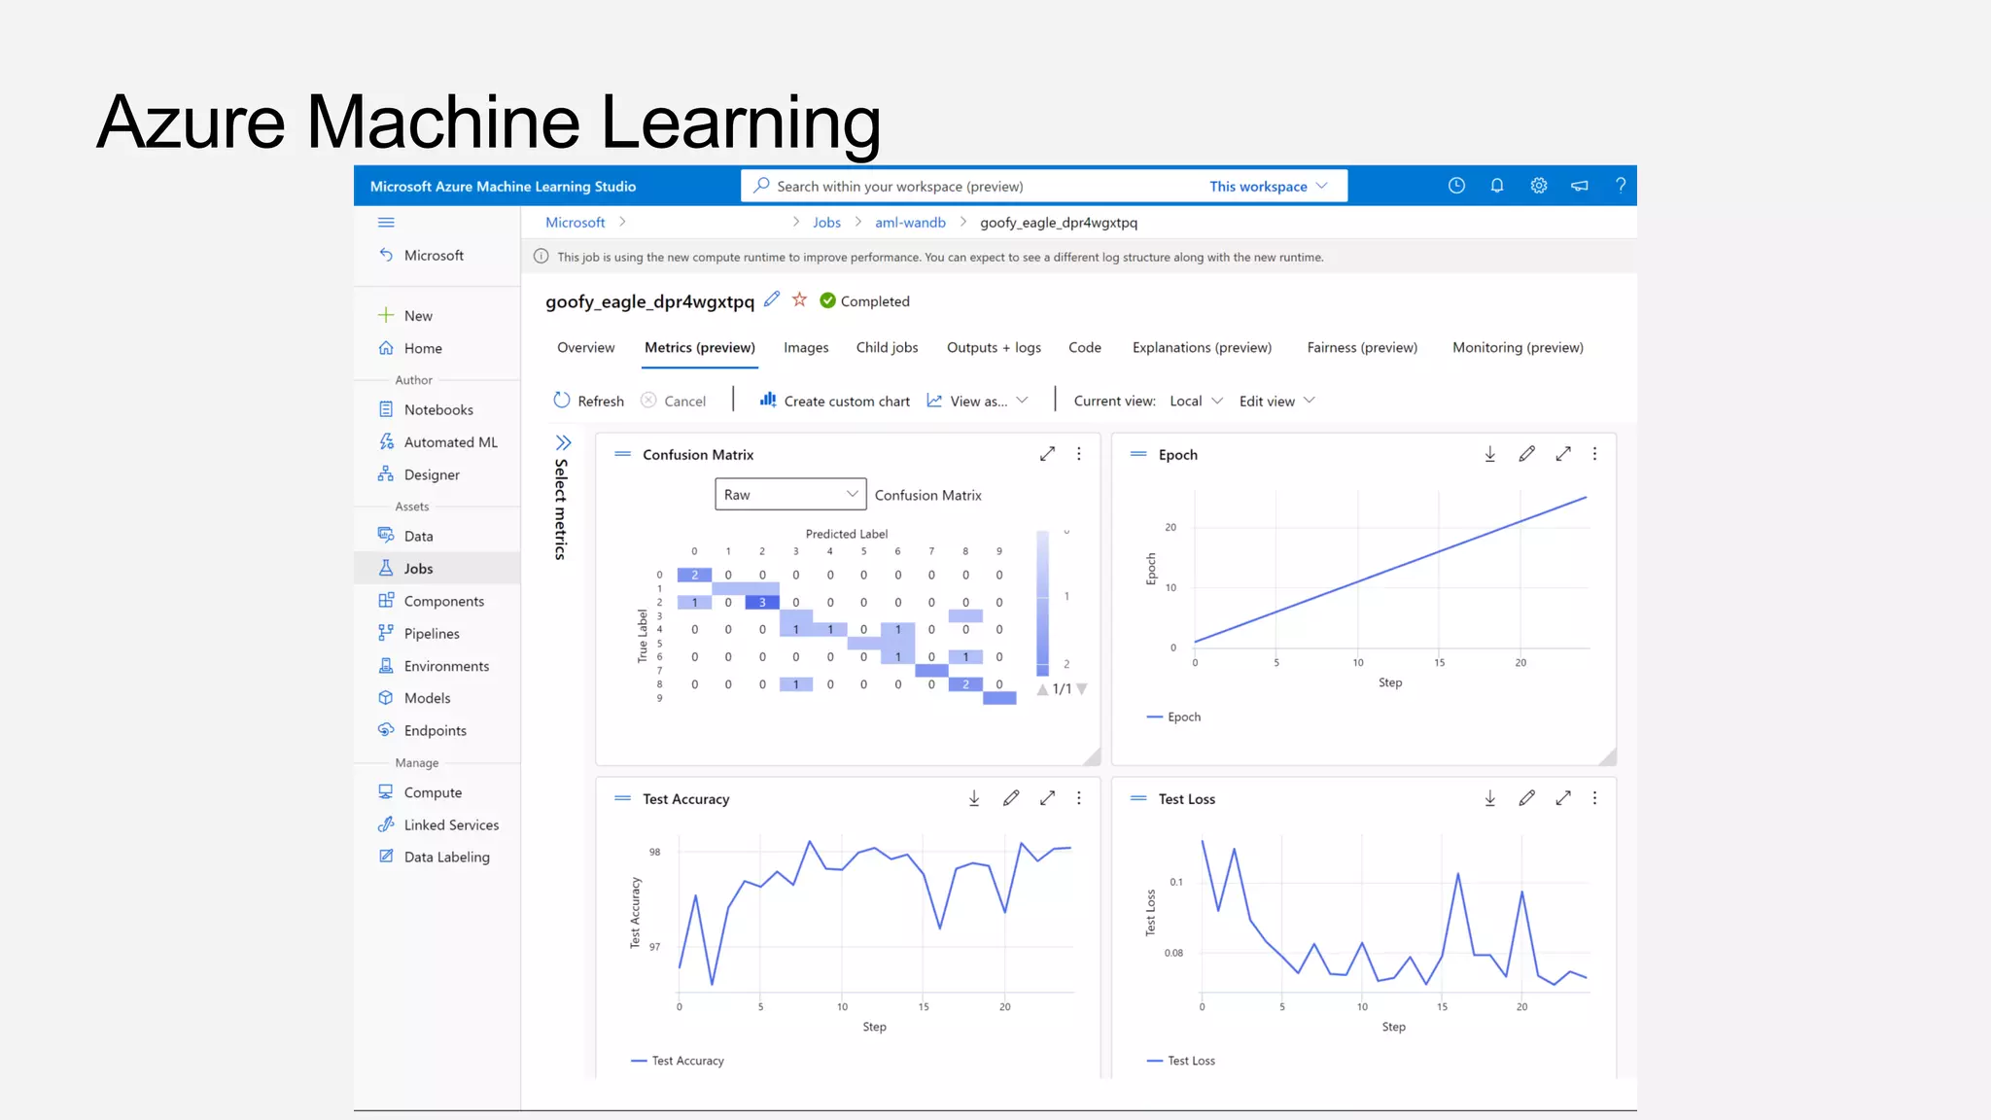Open the Current view Local dropdown

pos(1196,401)
